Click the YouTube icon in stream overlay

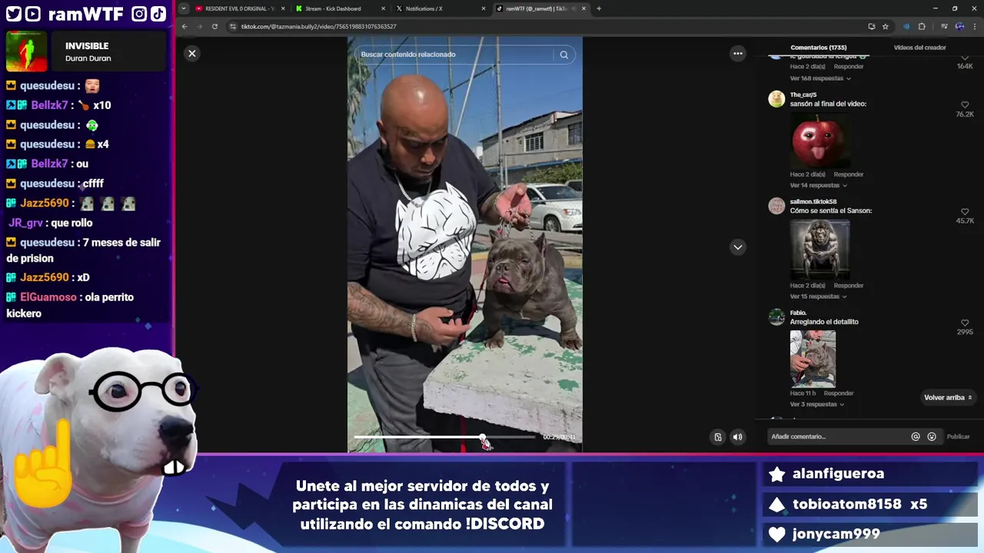[33, 14]
